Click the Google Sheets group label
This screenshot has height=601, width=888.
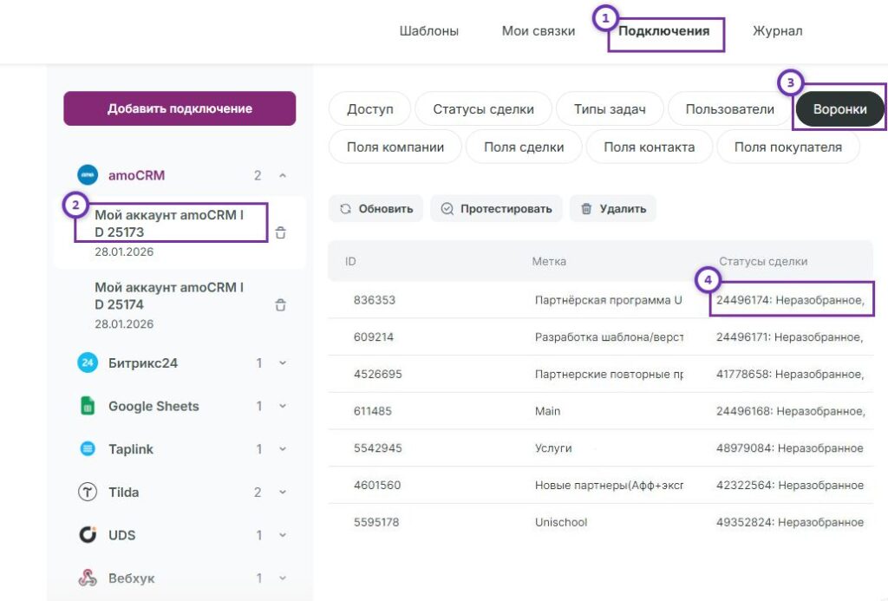point(153,406)
